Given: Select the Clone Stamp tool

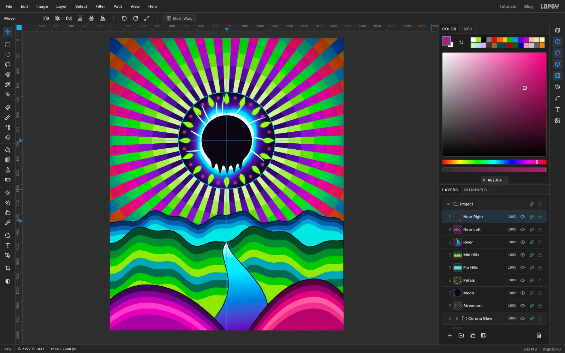Looking at the screenshot, I should click(8, 170).
